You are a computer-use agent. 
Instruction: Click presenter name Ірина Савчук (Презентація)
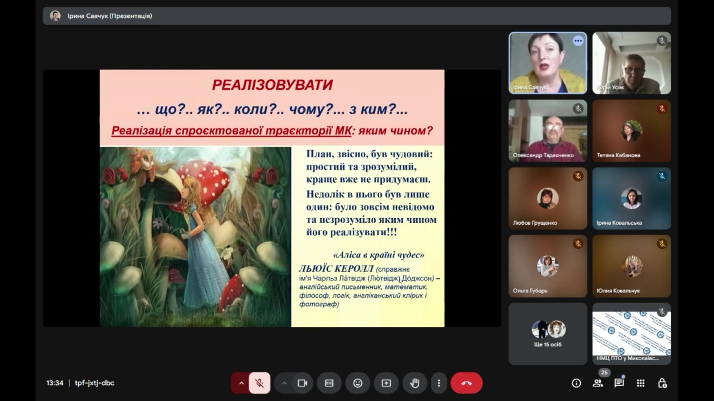110,16
